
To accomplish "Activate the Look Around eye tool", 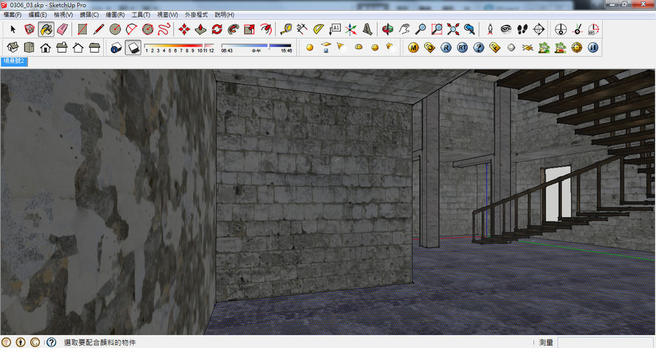I will tap(506, 29).
